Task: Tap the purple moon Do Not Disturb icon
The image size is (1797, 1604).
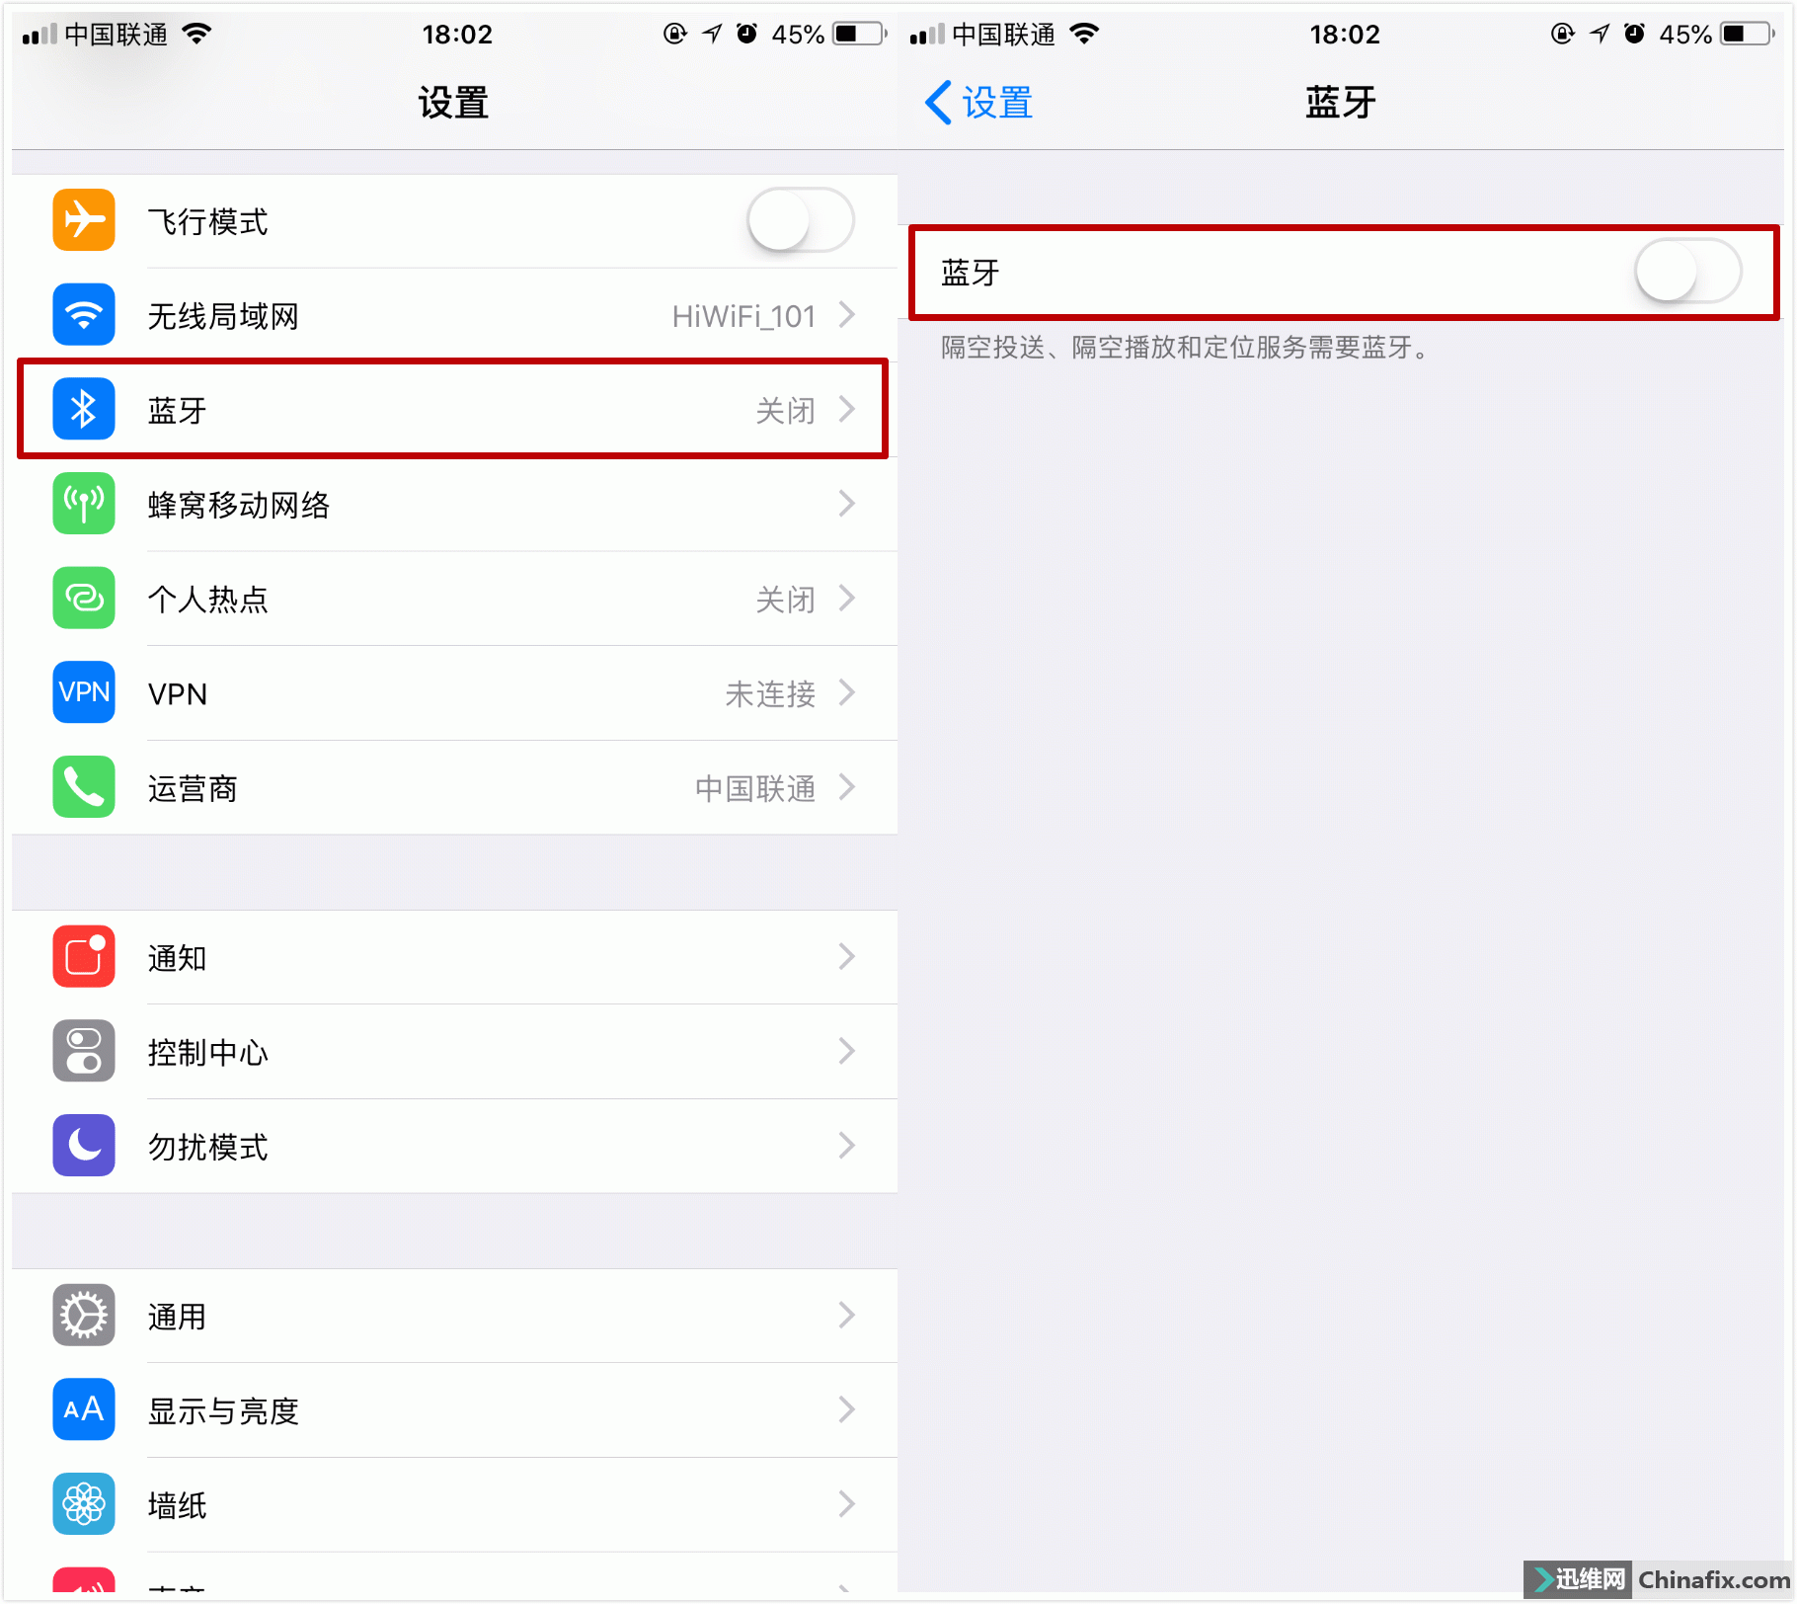Action: pyautogui.click(x=84, y=1146)
